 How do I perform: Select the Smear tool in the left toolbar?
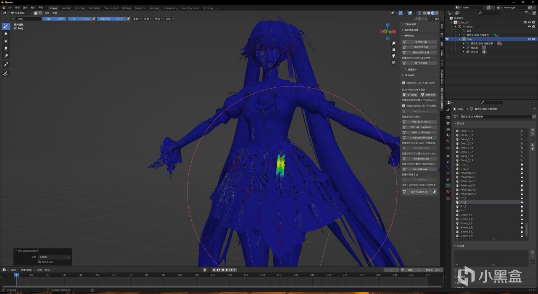6,49
